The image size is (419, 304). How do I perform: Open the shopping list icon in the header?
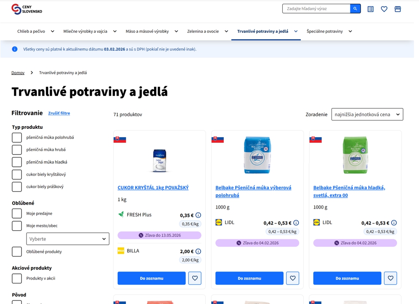[370, 8]
